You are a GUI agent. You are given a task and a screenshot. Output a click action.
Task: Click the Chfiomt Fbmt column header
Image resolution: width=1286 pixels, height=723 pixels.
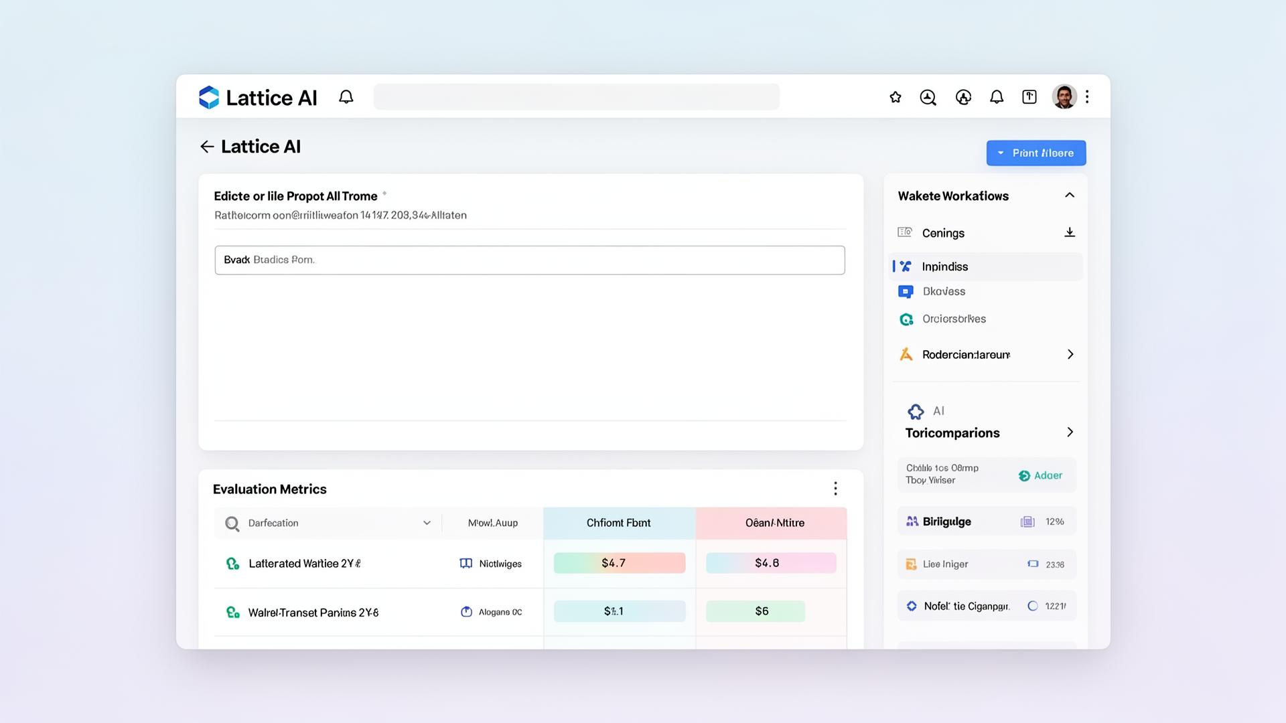pyautogui.click(x=619, y=523)
